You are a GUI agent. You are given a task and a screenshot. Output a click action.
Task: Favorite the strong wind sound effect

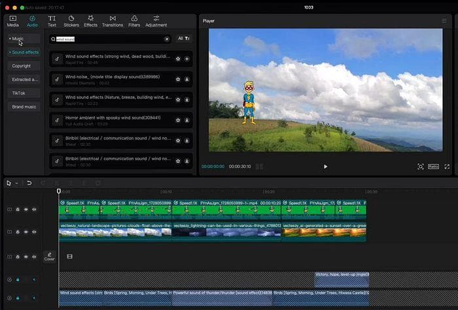pyautogui.click(x=178, y=59)
